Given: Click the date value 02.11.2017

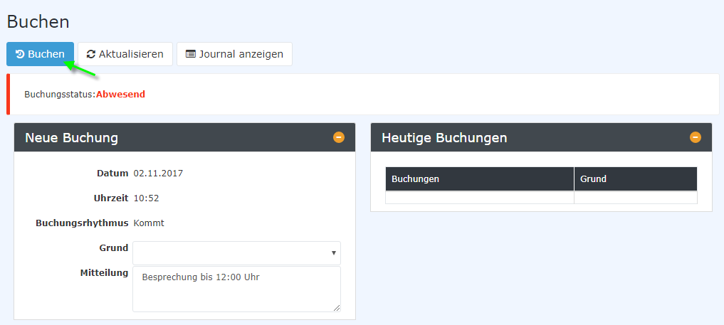Looking at the screenshot, I should (153, 173).
